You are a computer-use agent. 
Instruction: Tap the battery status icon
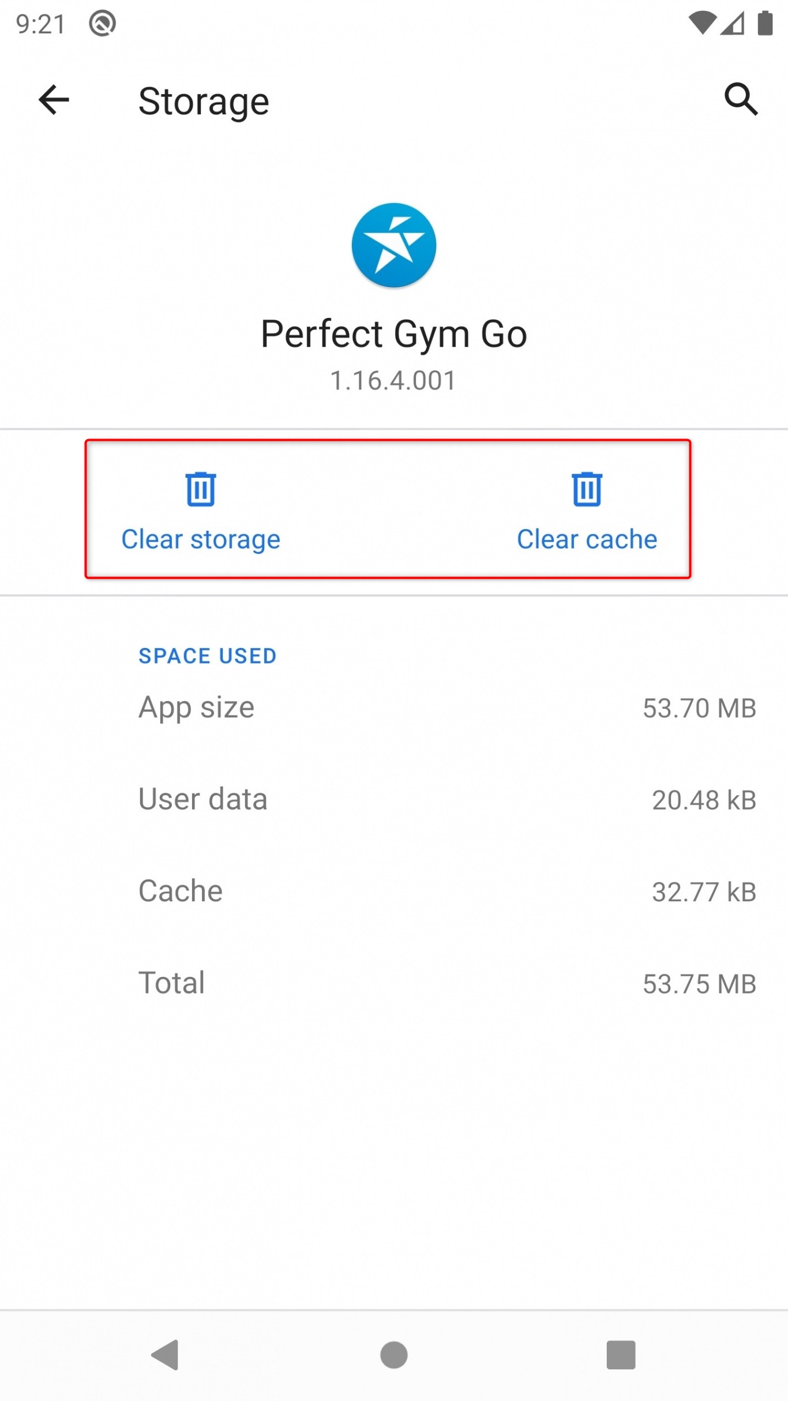pos(765,24)
